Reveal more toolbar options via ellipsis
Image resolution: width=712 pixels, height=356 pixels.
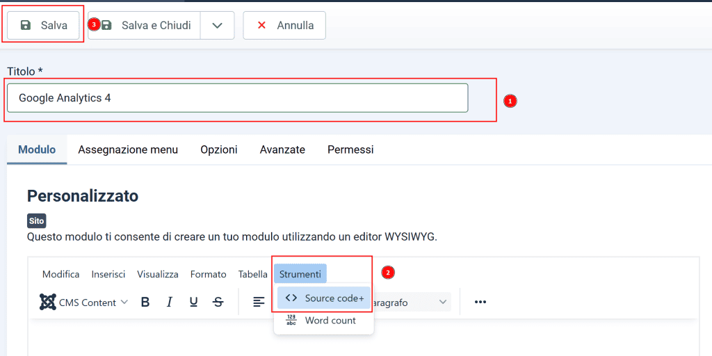pos(480,302)
